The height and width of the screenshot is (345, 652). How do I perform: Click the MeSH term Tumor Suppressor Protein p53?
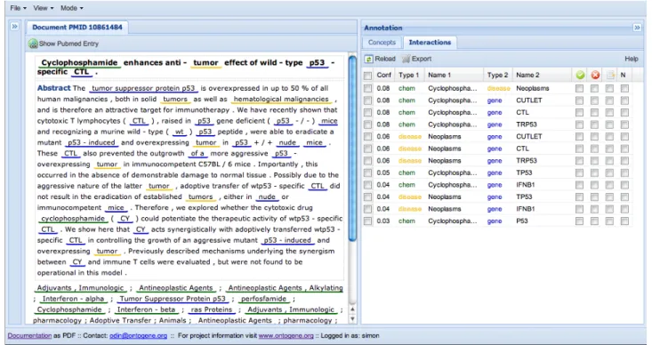[x=173, y=299]
